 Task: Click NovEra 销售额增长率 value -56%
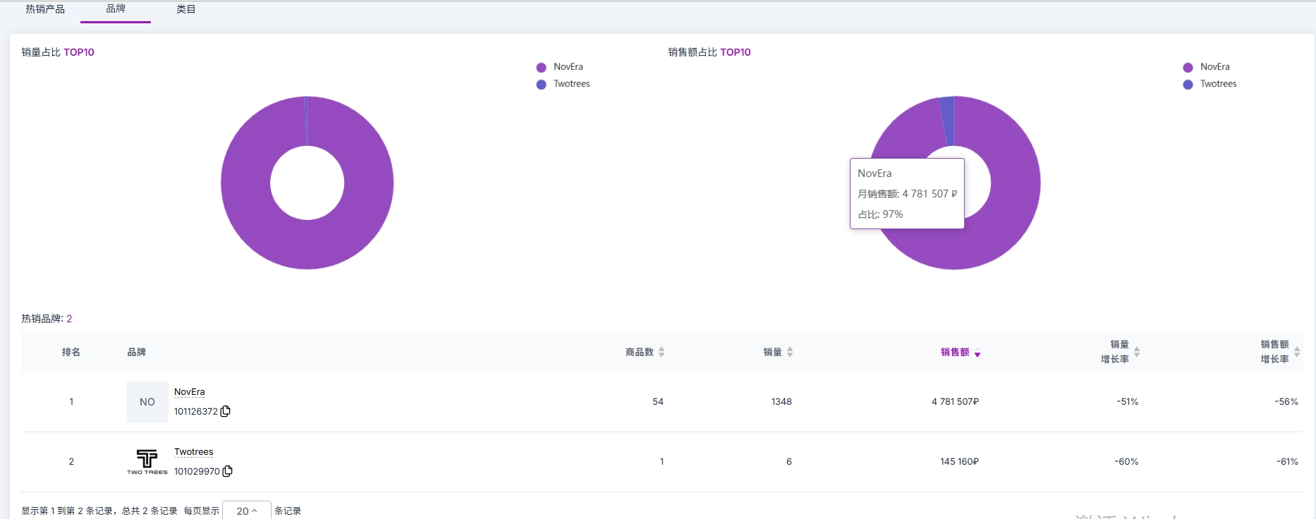[1286, 402]
